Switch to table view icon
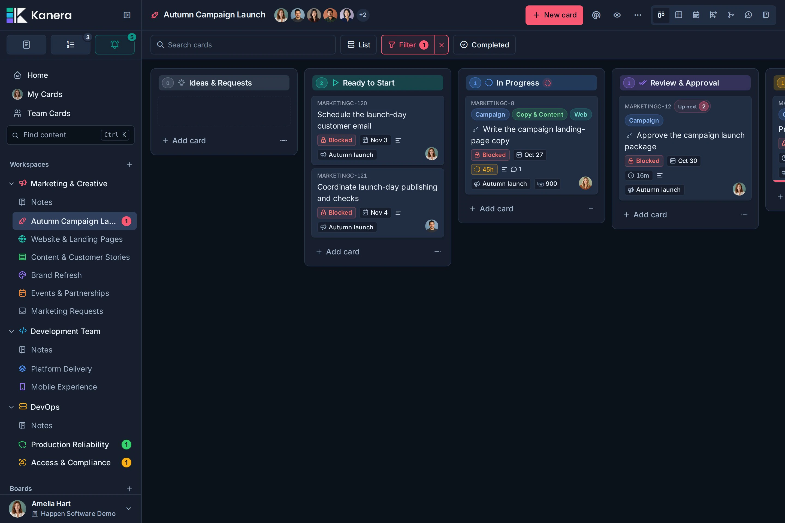This screenshot has width=785, height=523. (x=678, y=15)
